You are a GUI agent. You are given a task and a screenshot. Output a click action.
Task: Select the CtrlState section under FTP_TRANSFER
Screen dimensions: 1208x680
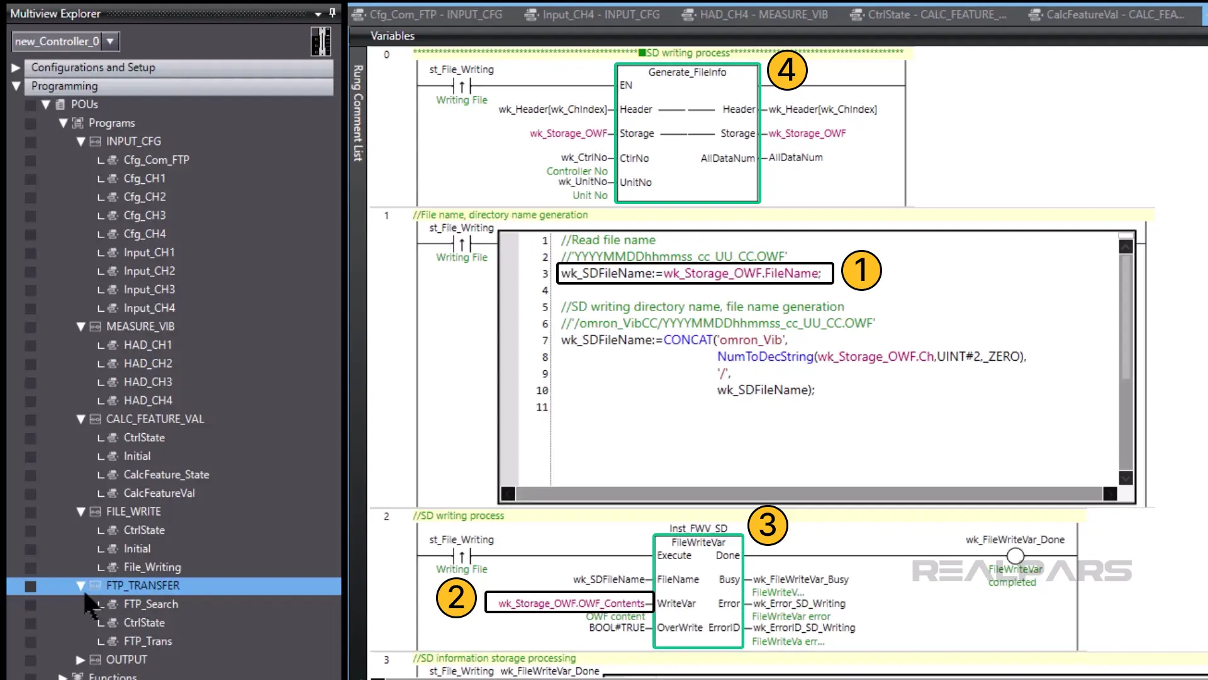pyautogui.click(x=143, y=623)
